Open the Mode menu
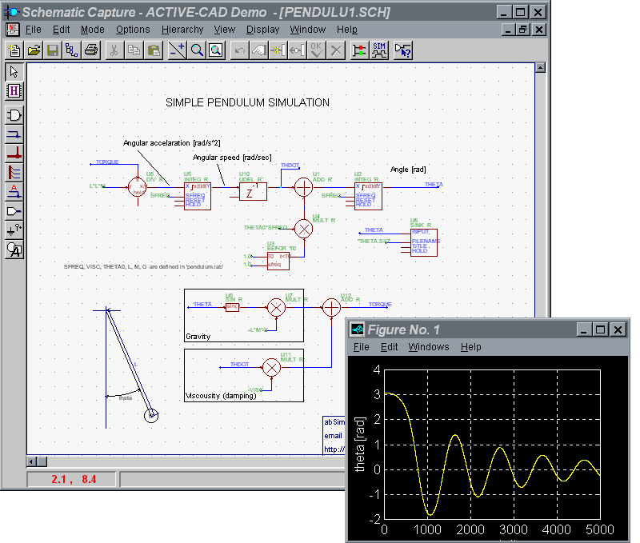 [92, 30]
